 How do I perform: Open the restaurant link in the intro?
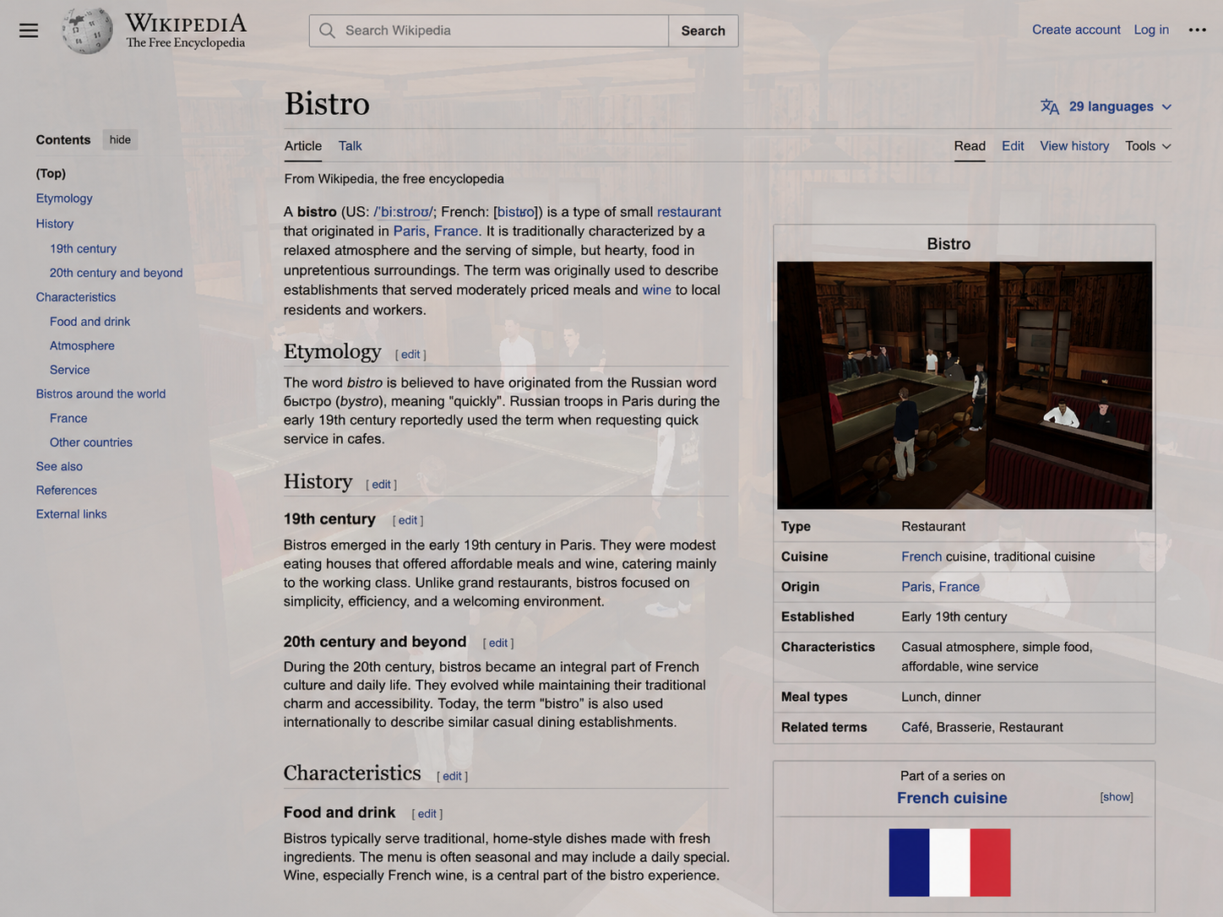pyautogui.click(x=689, y=212)
